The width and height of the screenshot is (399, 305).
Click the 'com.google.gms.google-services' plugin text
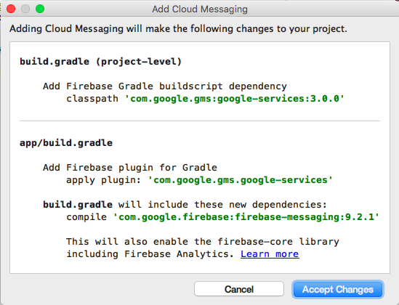(x=241, y=180)
